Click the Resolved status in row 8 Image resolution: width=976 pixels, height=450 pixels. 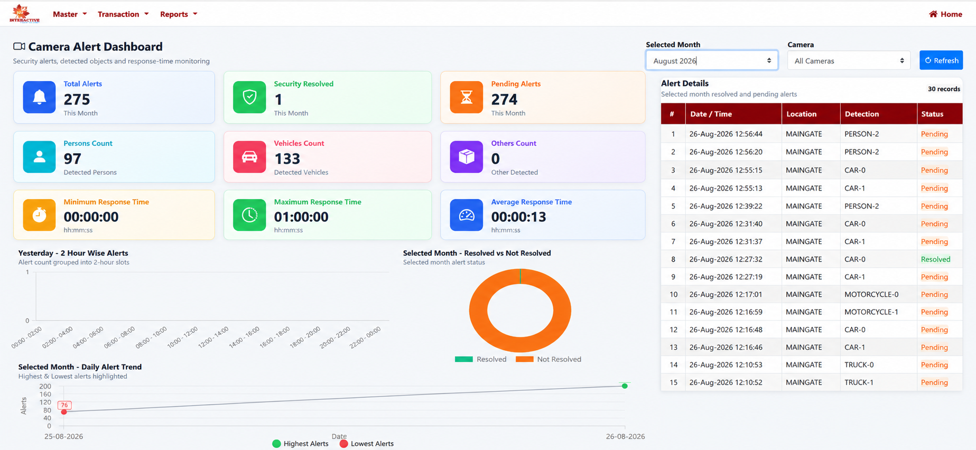tap(935, 259)
